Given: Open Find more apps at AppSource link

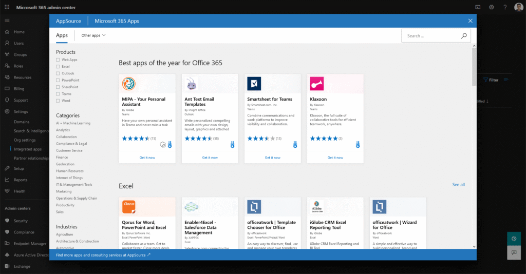Looking at the screenshot, I should 103,255.
